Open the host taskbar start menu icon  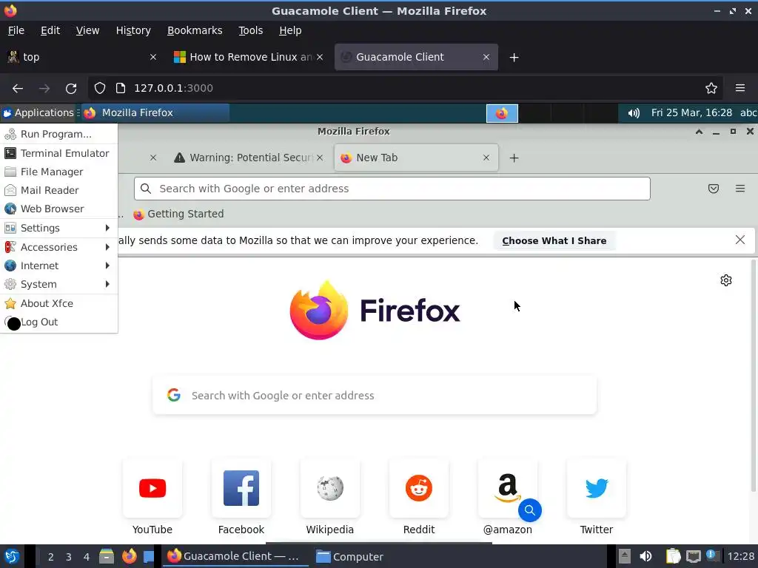pyautogui.click(x=12, y=556)
